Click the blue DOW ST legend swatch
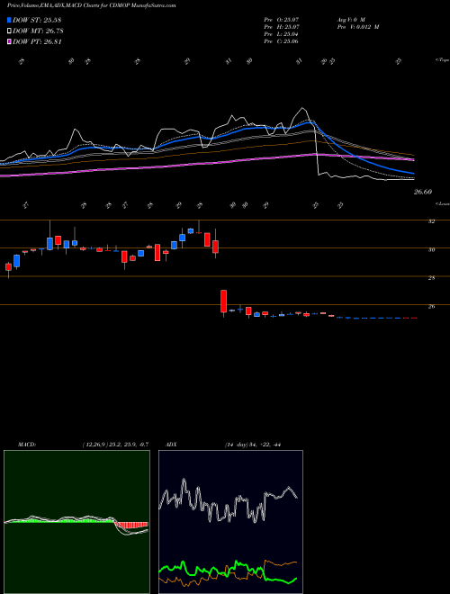 point(9,20)
